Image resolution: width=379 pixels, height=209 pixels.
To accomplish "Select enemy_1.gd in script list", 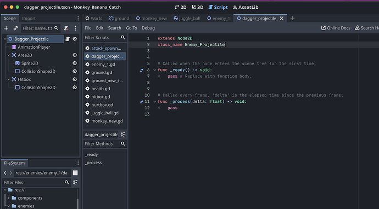I will tap(105, 65).
